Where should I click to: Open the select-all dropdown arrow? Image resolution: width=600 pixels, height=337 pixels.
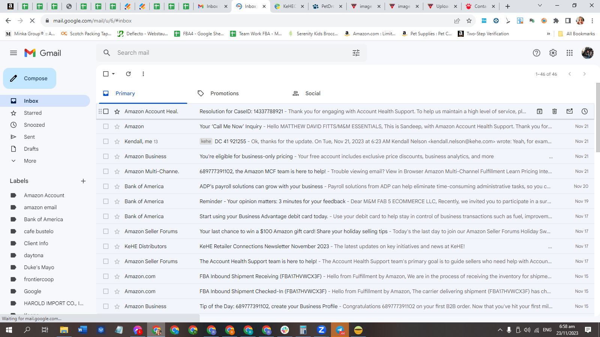(113, 74)
